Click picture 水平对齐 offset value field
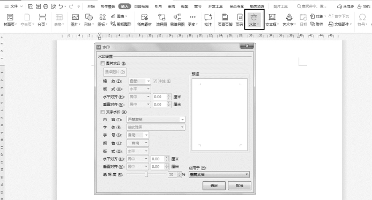This screenshot has width=372, height=200. 160,97
